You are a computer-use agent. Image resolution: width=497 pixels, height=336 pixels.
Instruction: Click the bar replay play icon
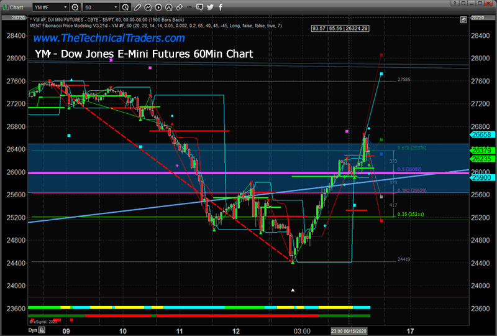(158, 7)
